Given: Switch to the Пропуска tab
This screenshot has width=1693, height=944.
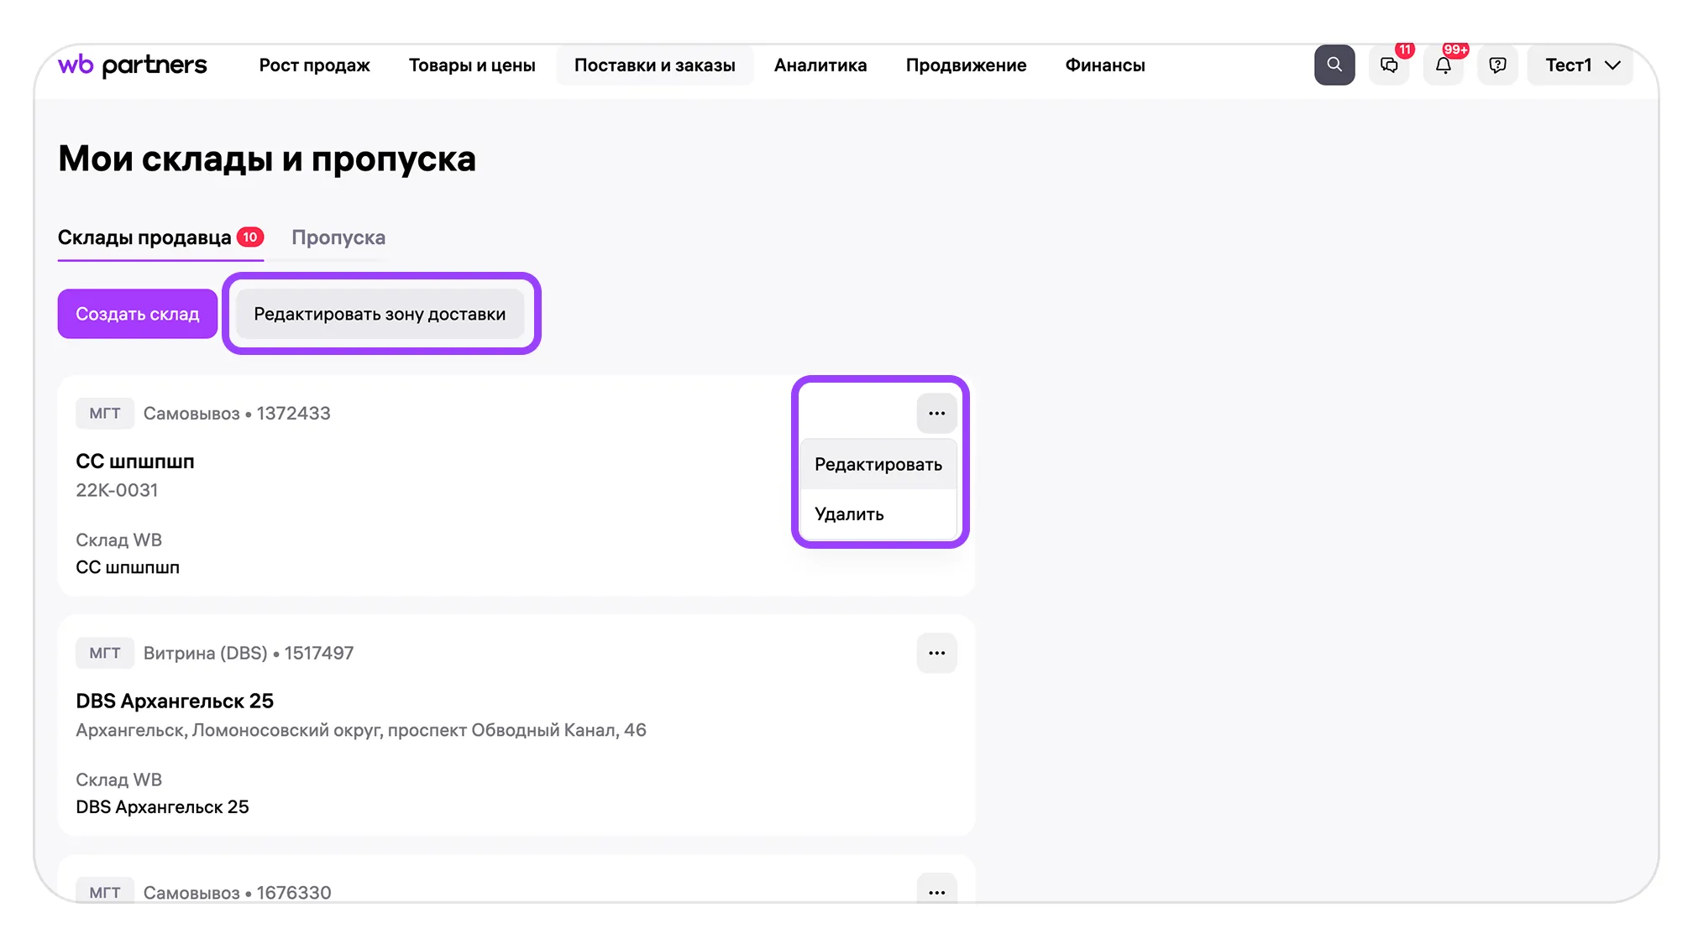Looking at the screenshot, I should [x=338, y=237].
